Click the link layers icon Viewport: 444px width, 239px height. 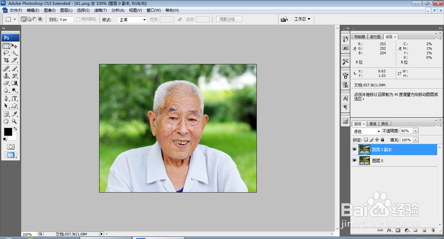click(x=380, y=230)
